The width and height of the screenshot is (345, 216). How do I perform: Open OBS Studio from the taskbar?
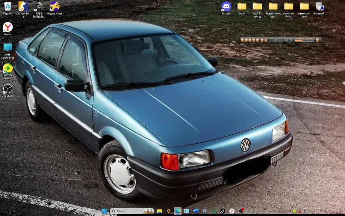[241, 211]
